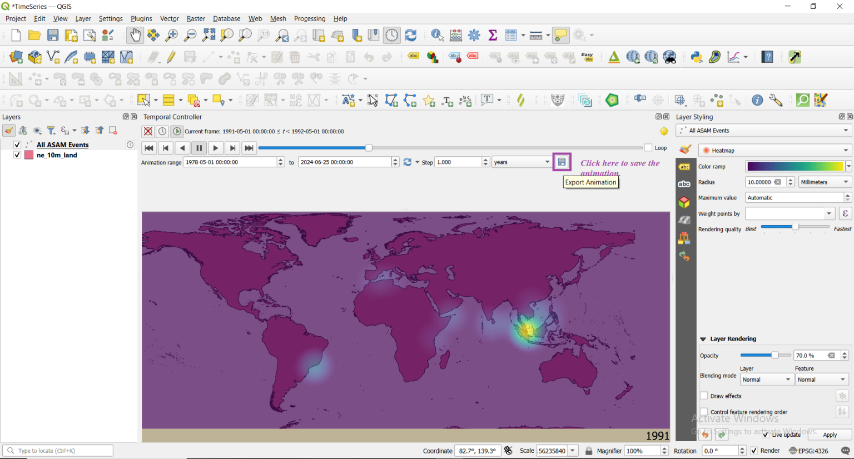Open the expression editor for Weight points
Image resolution: width=854 pixels, height=459 pixels.
coord(845,213)
